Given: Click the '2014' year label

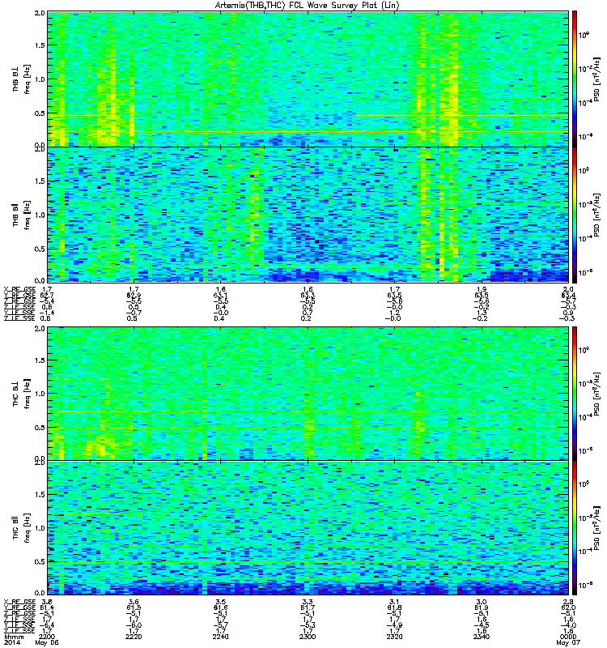Looking at the screenshot, I should click(11, 642).
